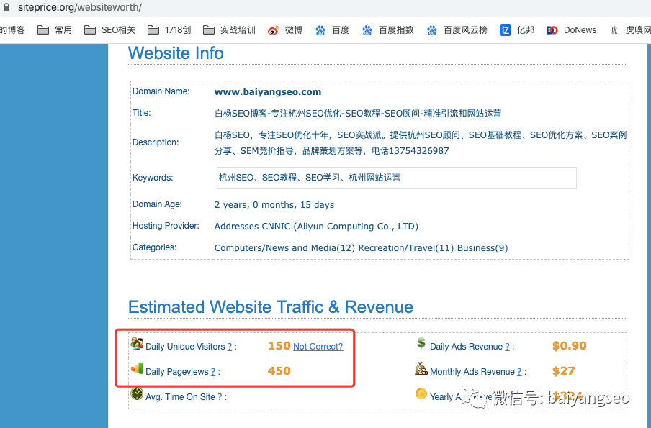The width and height of the screenshot is (651, 428).
Task: Click the Website Info heading
Action: (176, 53)
